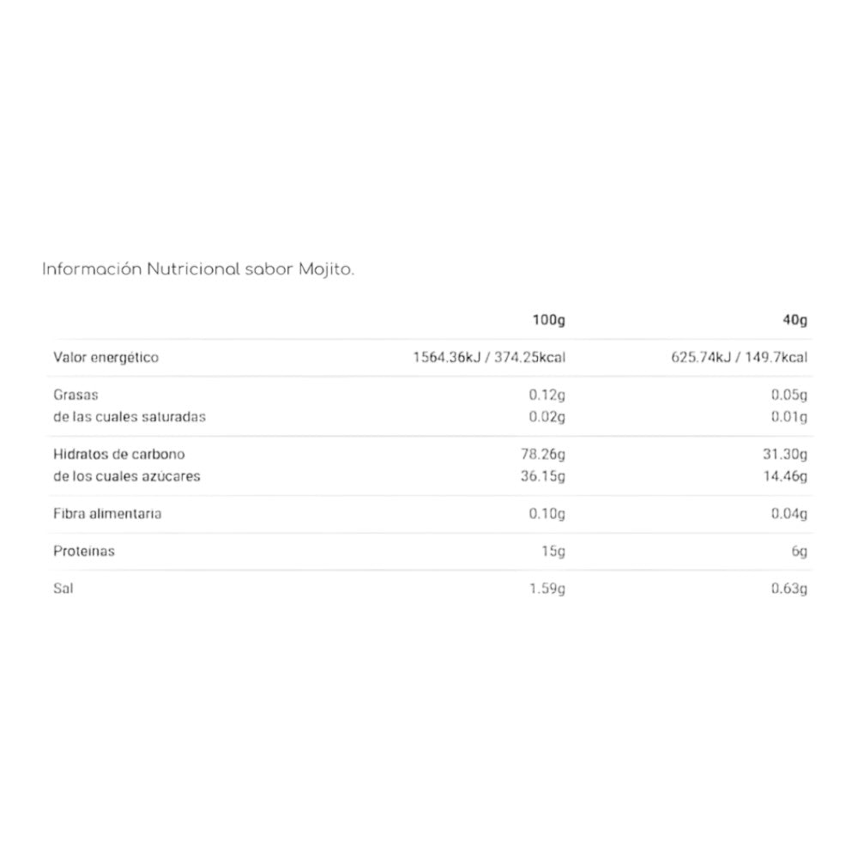Click the 'Sal' row label
Viewport: 858px width, 858px height.
point(63,589)
